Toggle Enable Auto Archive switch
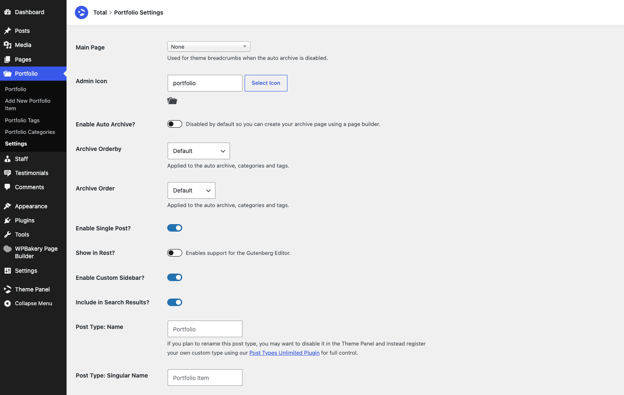 [x=175, y=124]
